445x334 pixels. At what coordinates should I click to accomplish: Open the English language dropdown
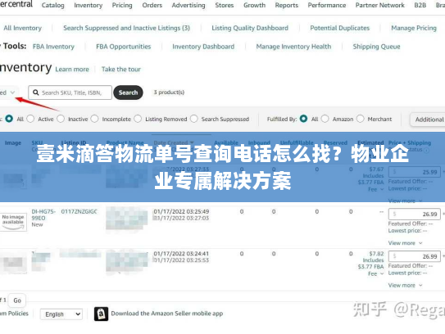[61, 314]
